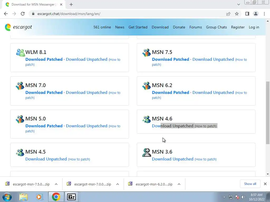Expand options for escargot-msn-7.5.0 download
This screenshot has height=202, width=270.
[x=56, y=184]
